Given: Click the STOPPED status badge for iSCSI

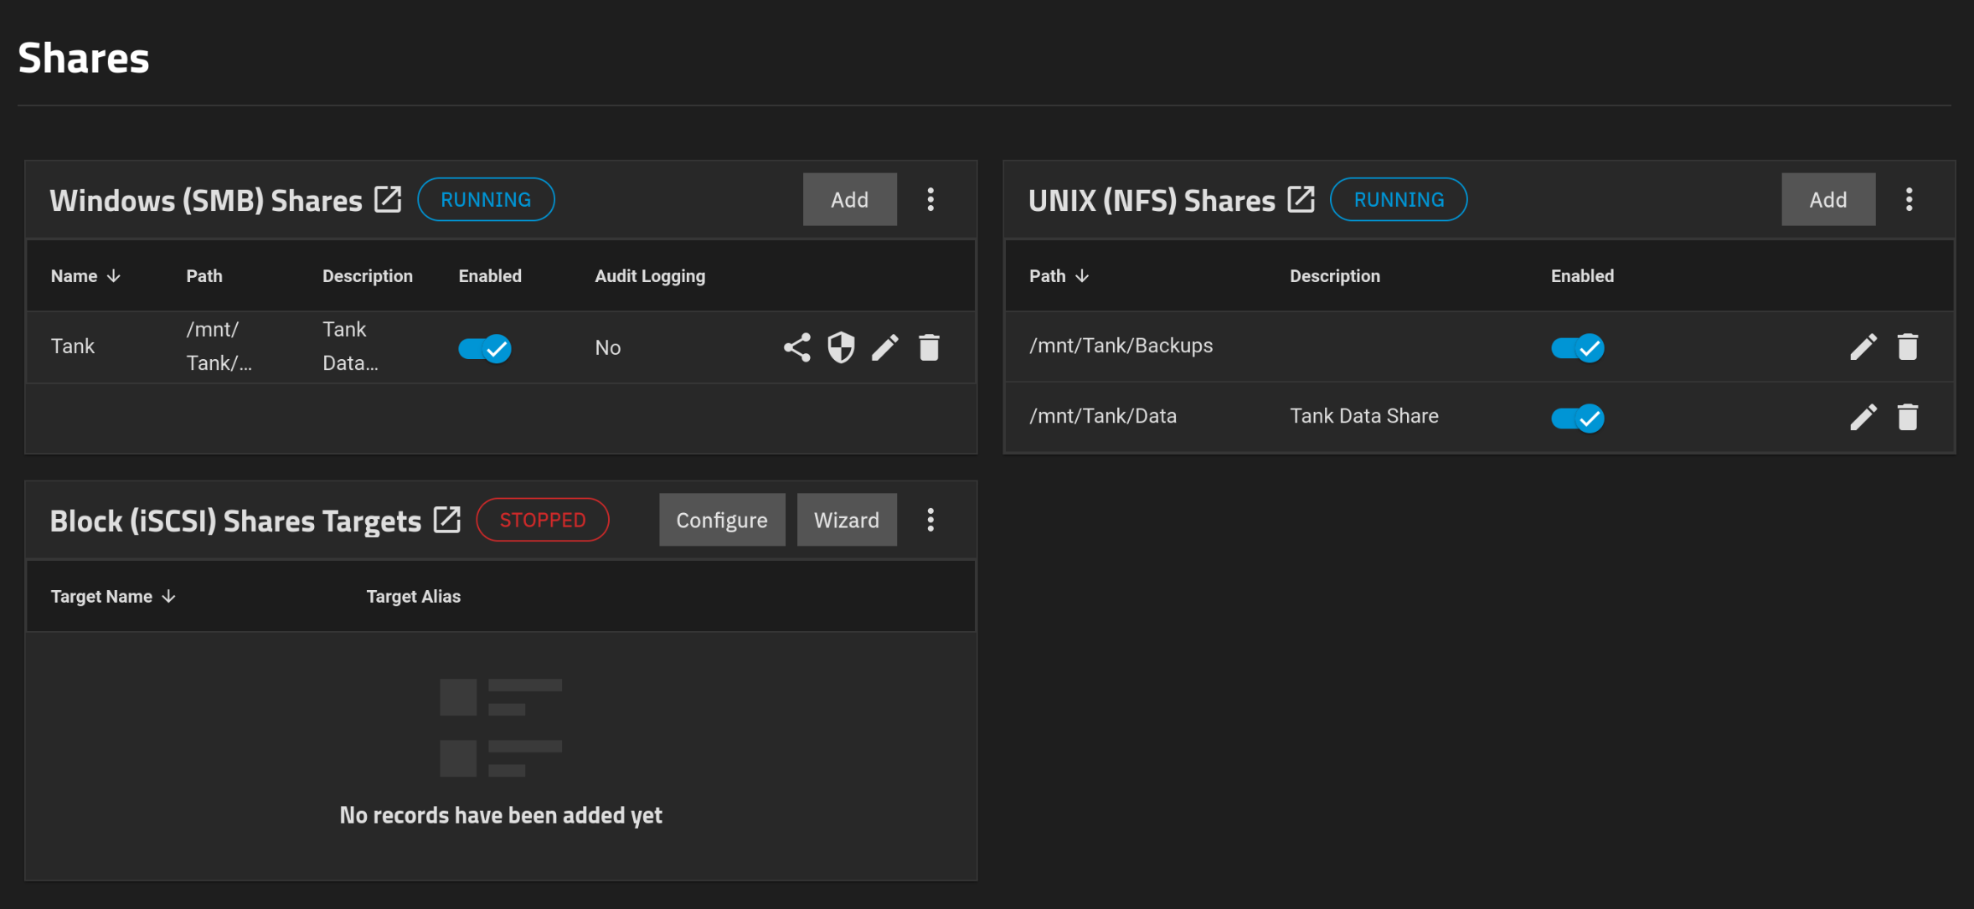Looking at the screenshot, I should coord(543,519).
